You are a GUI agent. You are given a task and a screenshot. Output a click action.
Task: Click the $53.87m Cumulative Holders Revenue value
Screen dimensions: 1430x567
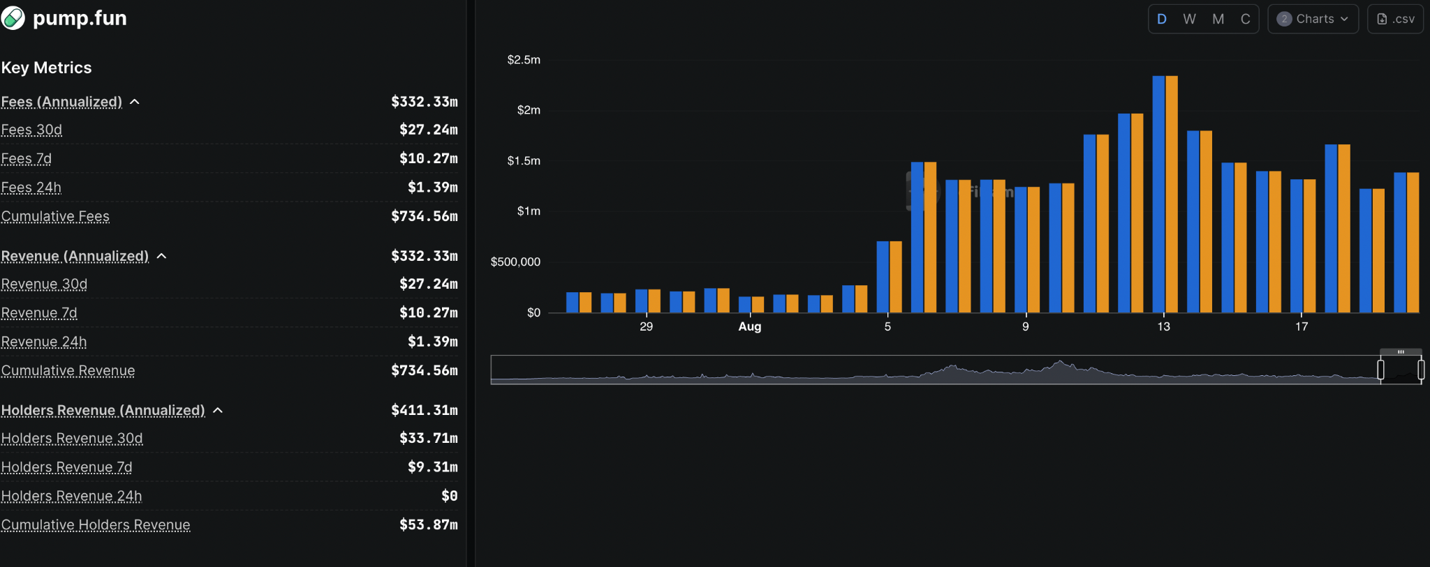click(x=429, y=524)
